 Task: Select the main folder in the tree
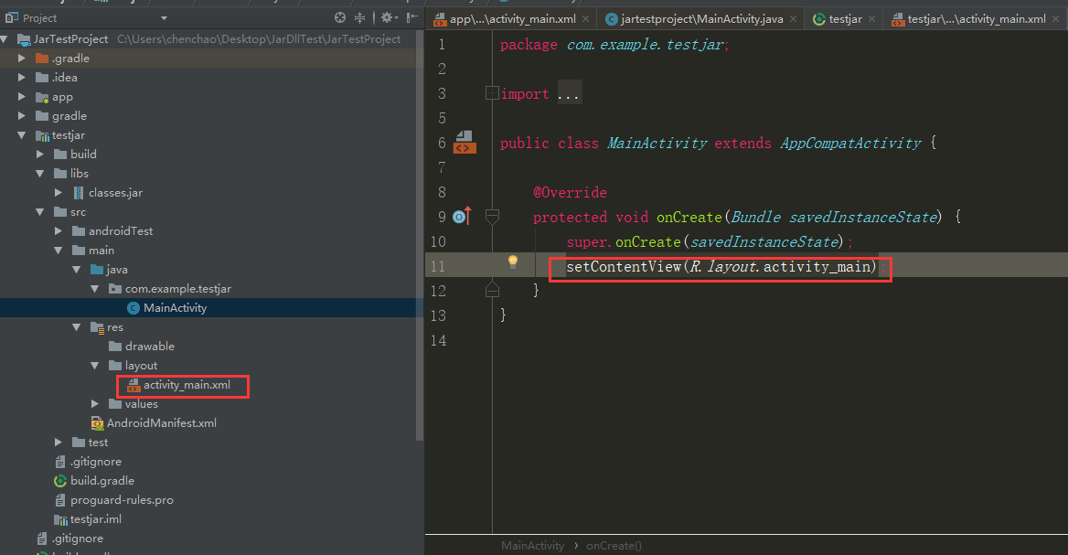(101, 251)
